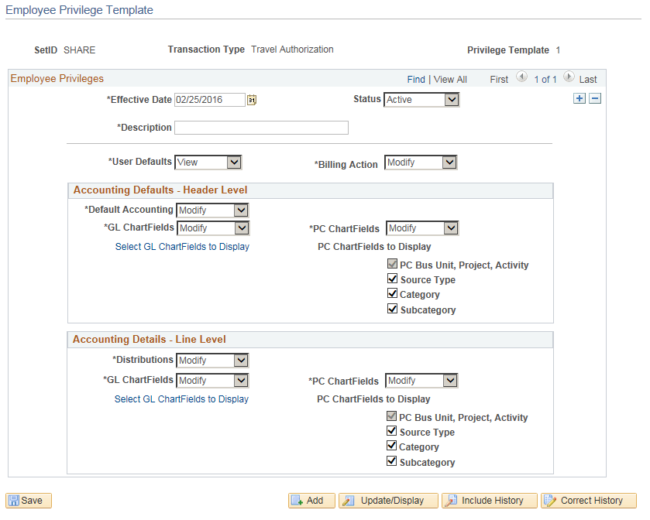The height and width of the screenshot is (520, 650).
Task: Open calendar picker for Effective Date
Action: tap(252, 99)
